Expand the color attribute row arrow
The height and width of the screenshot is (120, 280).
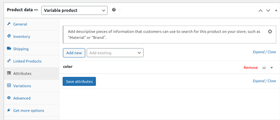[x=272, y=68]
